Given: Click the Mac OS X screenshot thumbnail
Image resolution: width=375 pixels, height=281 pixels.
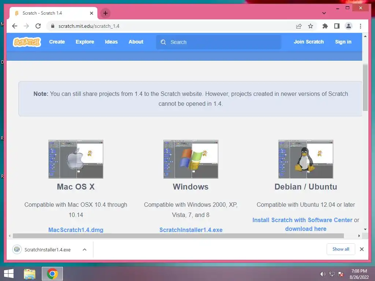Looking at the screenshot, I should [x=76, y=159].
